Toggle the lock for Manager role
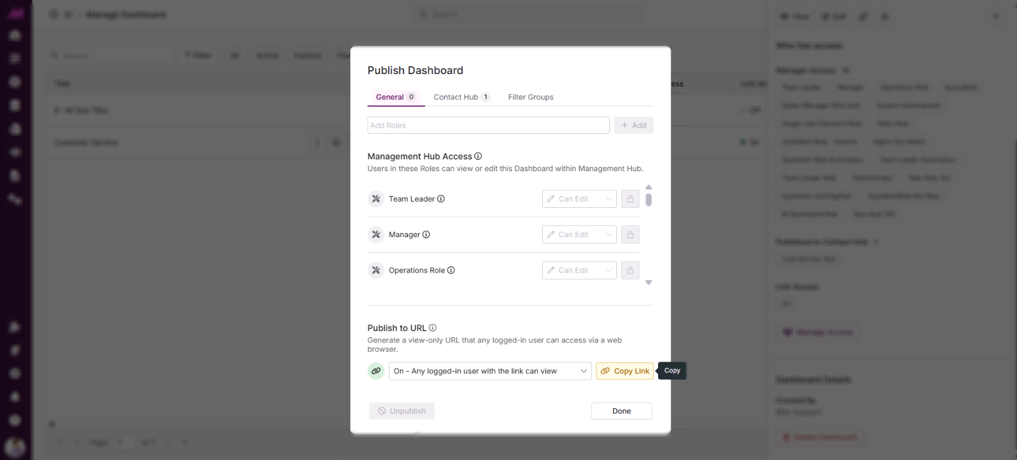 pyautogui.click(x=630, y=235)
